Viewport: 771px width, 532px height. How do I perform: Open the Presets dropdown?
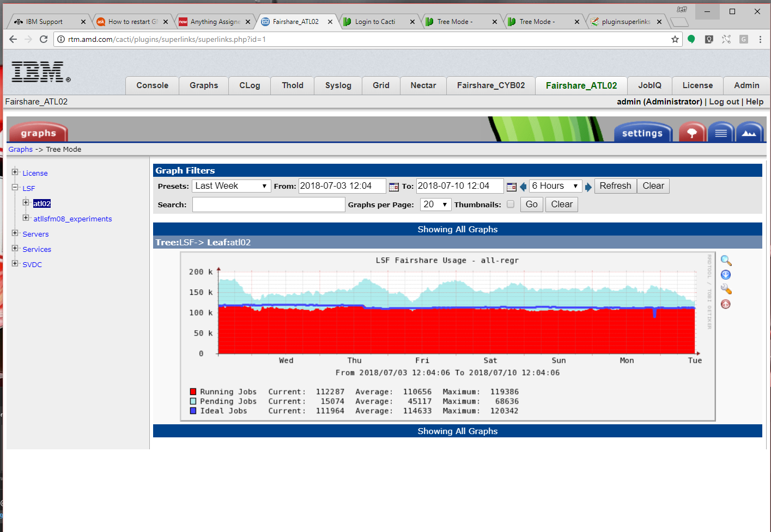coord(231,185)
